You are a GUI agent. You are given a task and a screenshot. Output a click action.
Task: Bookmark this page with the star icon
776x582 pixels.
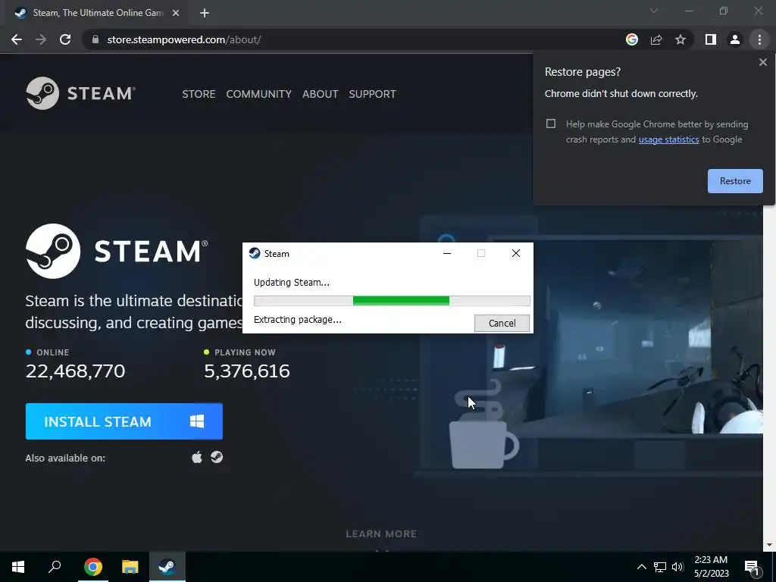681,39
